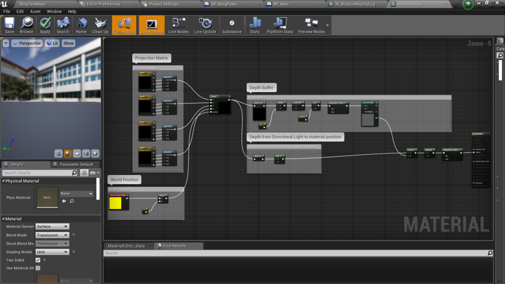Toggle Live Update
The height and width of the screenshot is (284, 505).
click(205, 25)
